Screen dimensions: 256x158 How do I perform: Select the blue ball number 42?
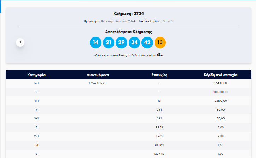(x=147, y=42)
